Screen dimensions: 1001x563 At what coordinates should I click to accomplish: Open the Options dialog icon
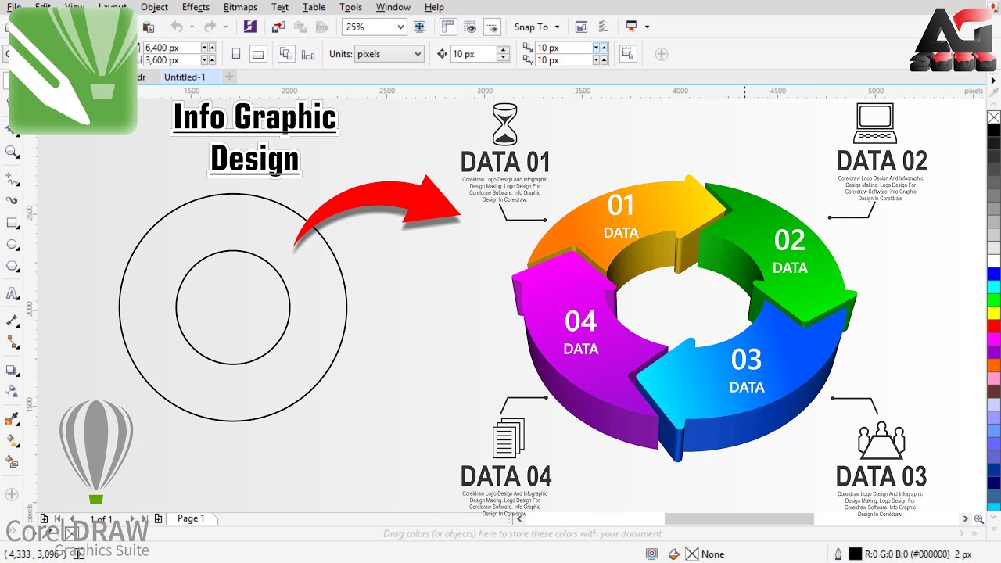coord(604,27)
